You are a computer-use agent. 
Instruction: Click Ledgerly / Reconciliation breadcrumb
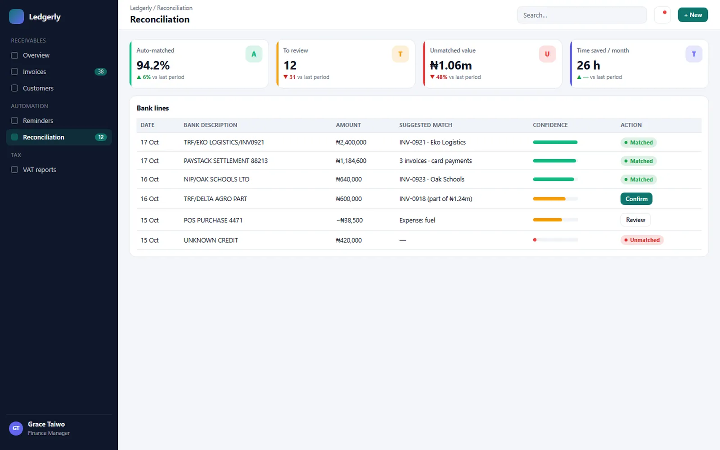(161, 8)
